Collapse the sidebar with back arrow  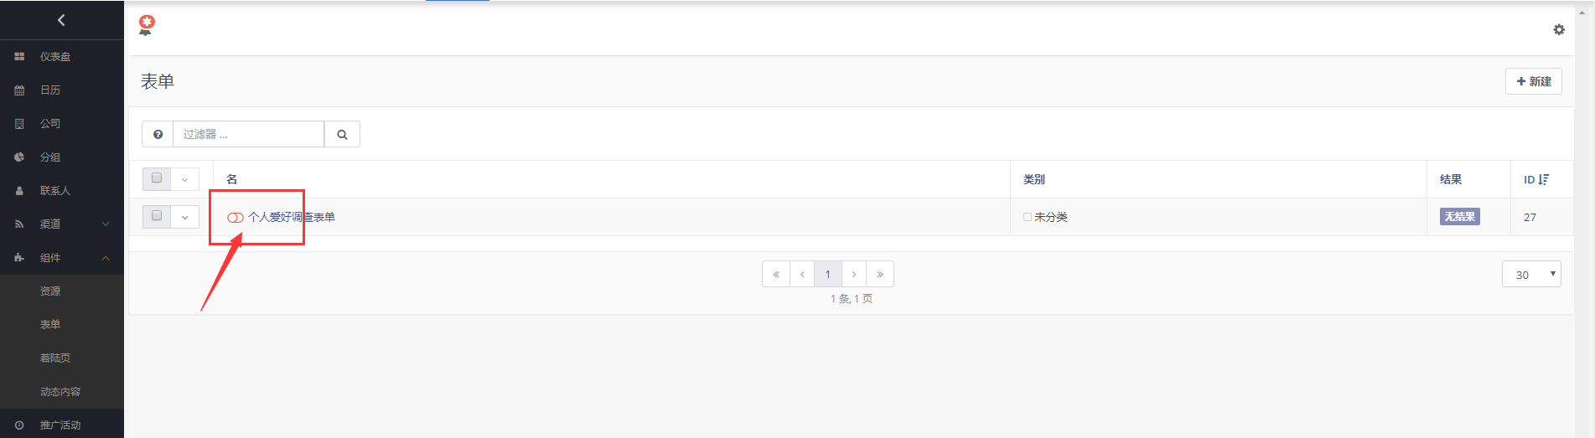tap(61, 20)
